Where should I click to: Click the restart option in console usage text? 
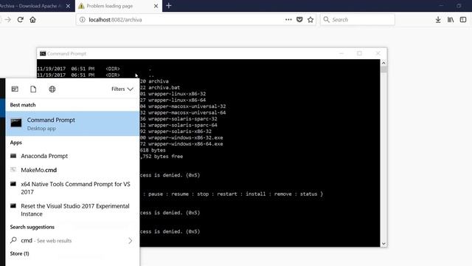coord(226,194)
